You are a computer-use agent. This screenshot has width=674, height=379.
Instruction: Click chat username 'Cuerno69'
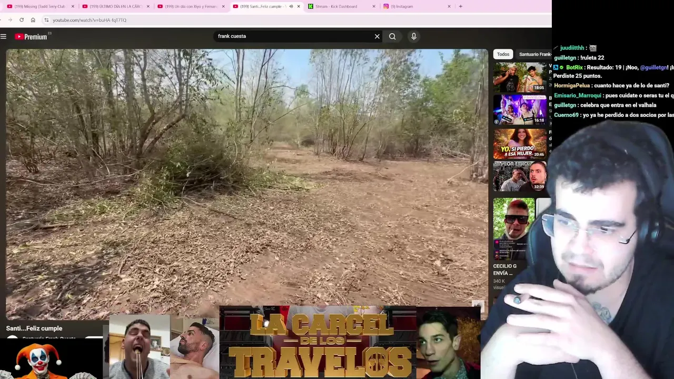566,115
